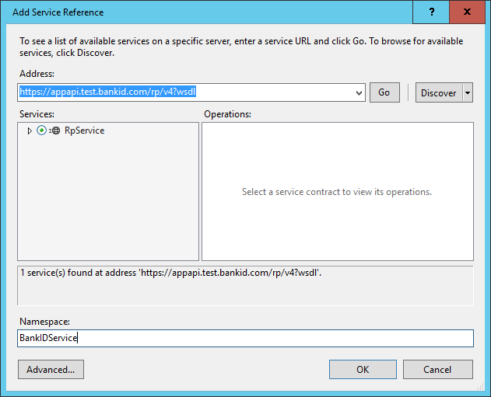Open the Discover button dropdown arrow

(x=467, y=92)
